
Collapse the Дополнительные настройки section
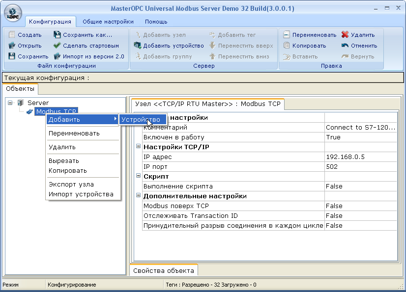(138, 196)
